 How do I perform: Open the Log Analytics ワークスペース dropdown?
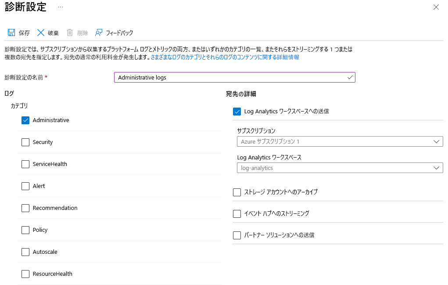point(340,168)
